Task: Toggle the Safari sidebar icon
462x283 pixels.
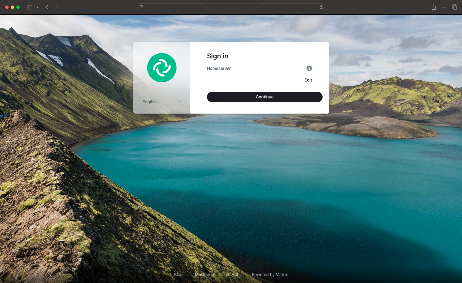Action: click(30, 7)
